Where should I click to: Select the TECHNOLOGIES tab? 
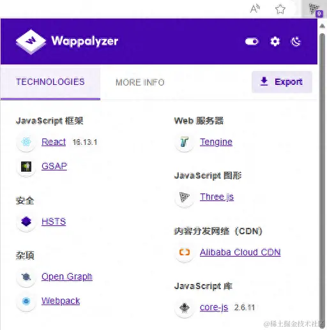click(x=50, y=82)
